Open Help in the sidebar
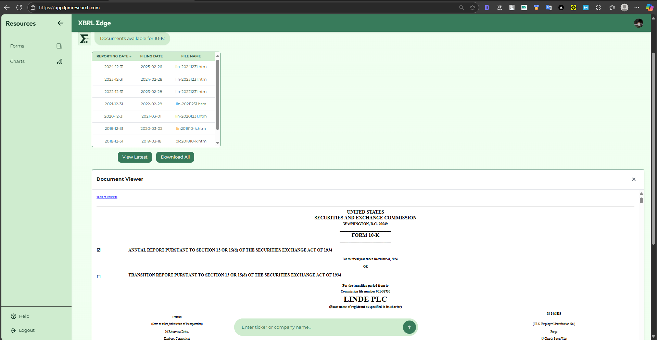The width and height of the screenshot is (657, 340). click(x=20, y=316)
